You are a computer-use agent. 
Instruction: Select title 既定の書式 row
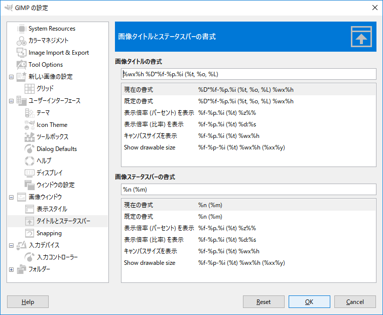[248, 101]
